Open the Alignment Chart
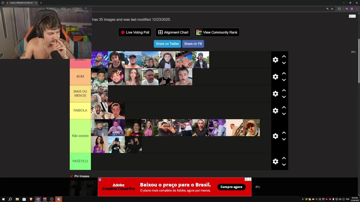 coord(173,32)
